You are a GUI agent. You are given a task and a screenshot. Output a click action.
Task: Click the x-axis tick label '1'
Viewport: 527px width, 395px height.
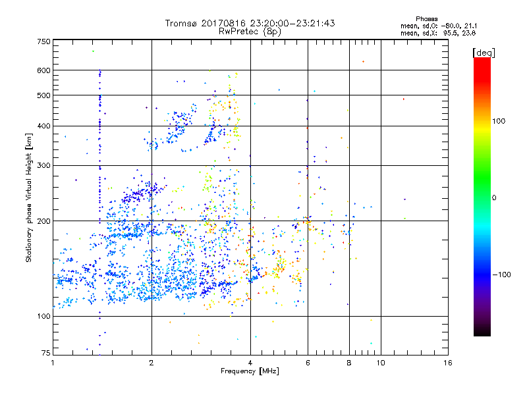point(53,363)
